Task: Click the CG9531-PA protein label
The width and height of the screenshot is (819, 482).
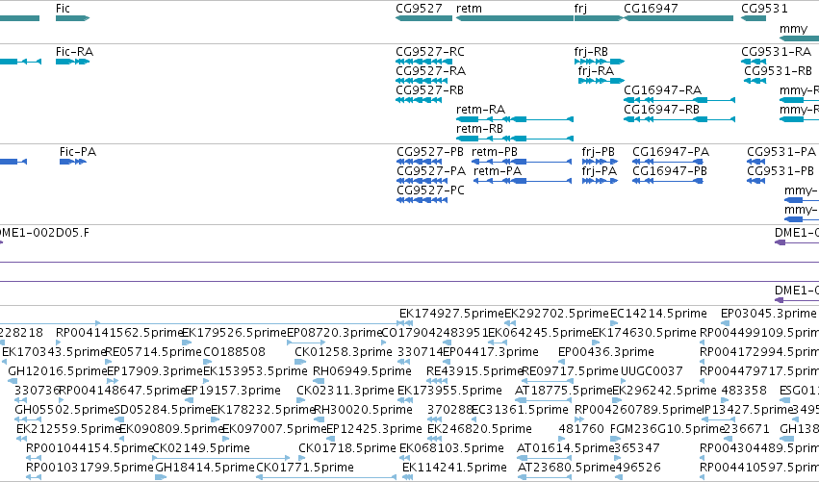Action: 781,152
